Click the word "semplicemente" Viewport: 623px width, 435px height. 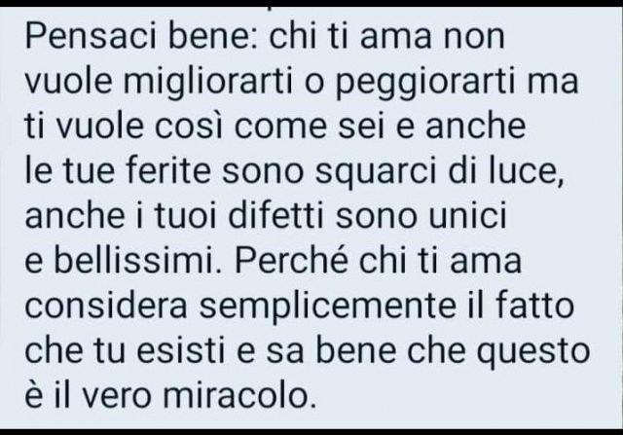tap(327, 308)
